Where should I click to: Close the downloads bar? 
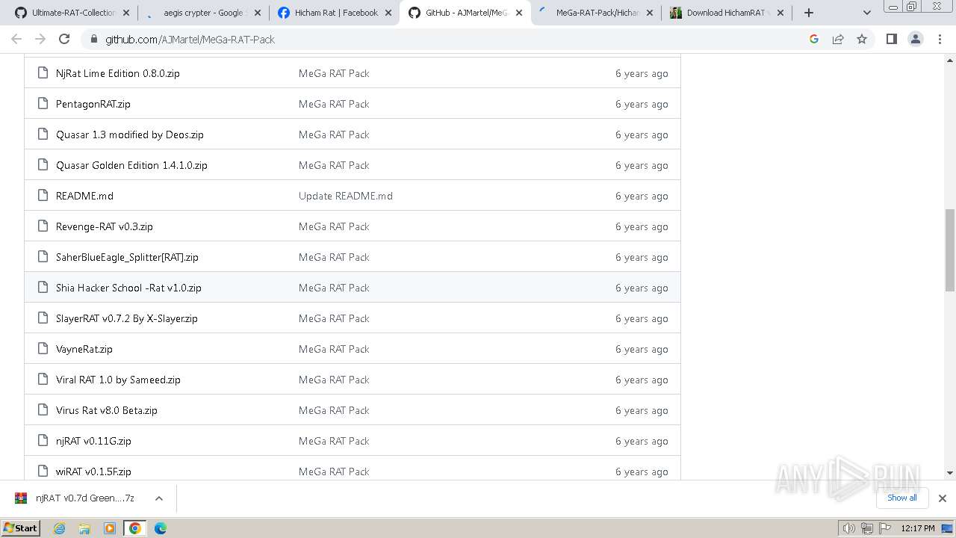pos(942,498)
